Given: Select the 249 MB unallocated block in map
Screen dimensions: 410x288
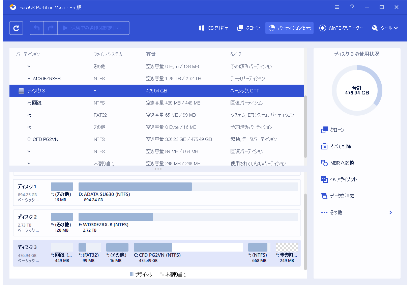Looking at the screenshot, I should [x=287, y=247].
